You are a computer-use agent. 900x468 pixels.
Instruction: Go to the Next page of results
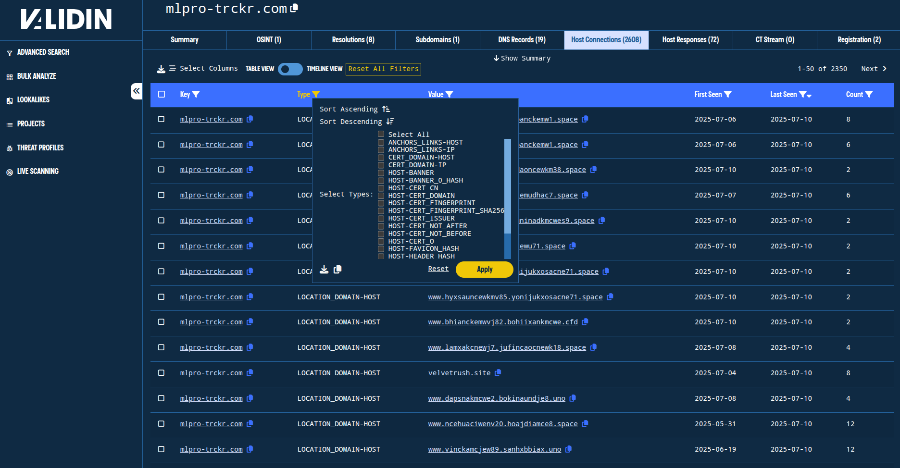pyautogui.click(x=874, y=69)
